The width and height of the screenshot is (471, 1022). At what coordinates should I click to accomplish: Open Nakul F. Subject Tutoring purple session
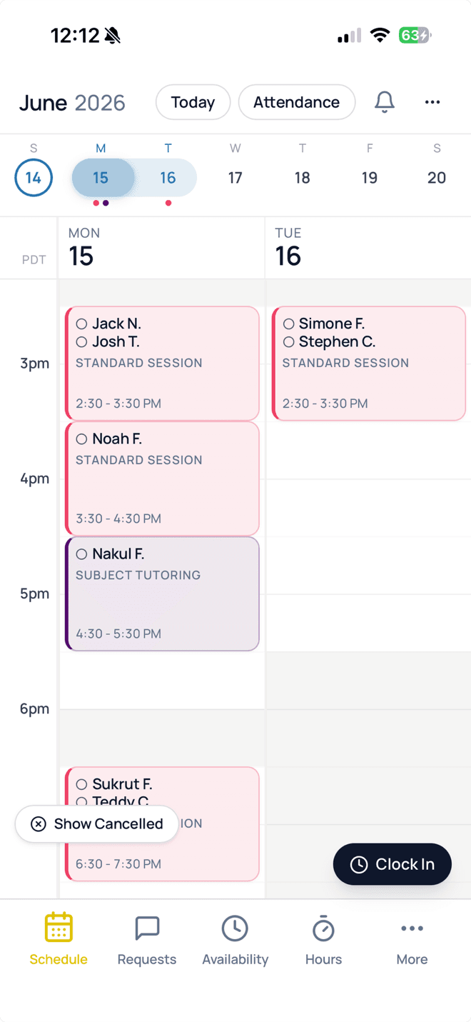(x=162, y=594)
